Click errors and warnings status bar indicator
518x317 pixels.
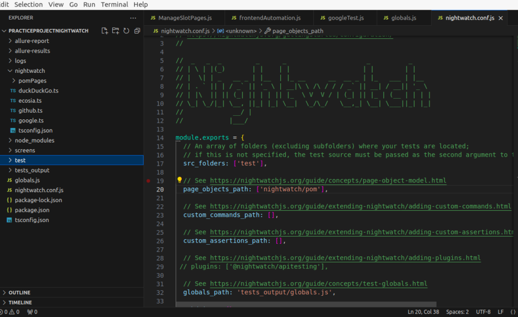point(11,312)
